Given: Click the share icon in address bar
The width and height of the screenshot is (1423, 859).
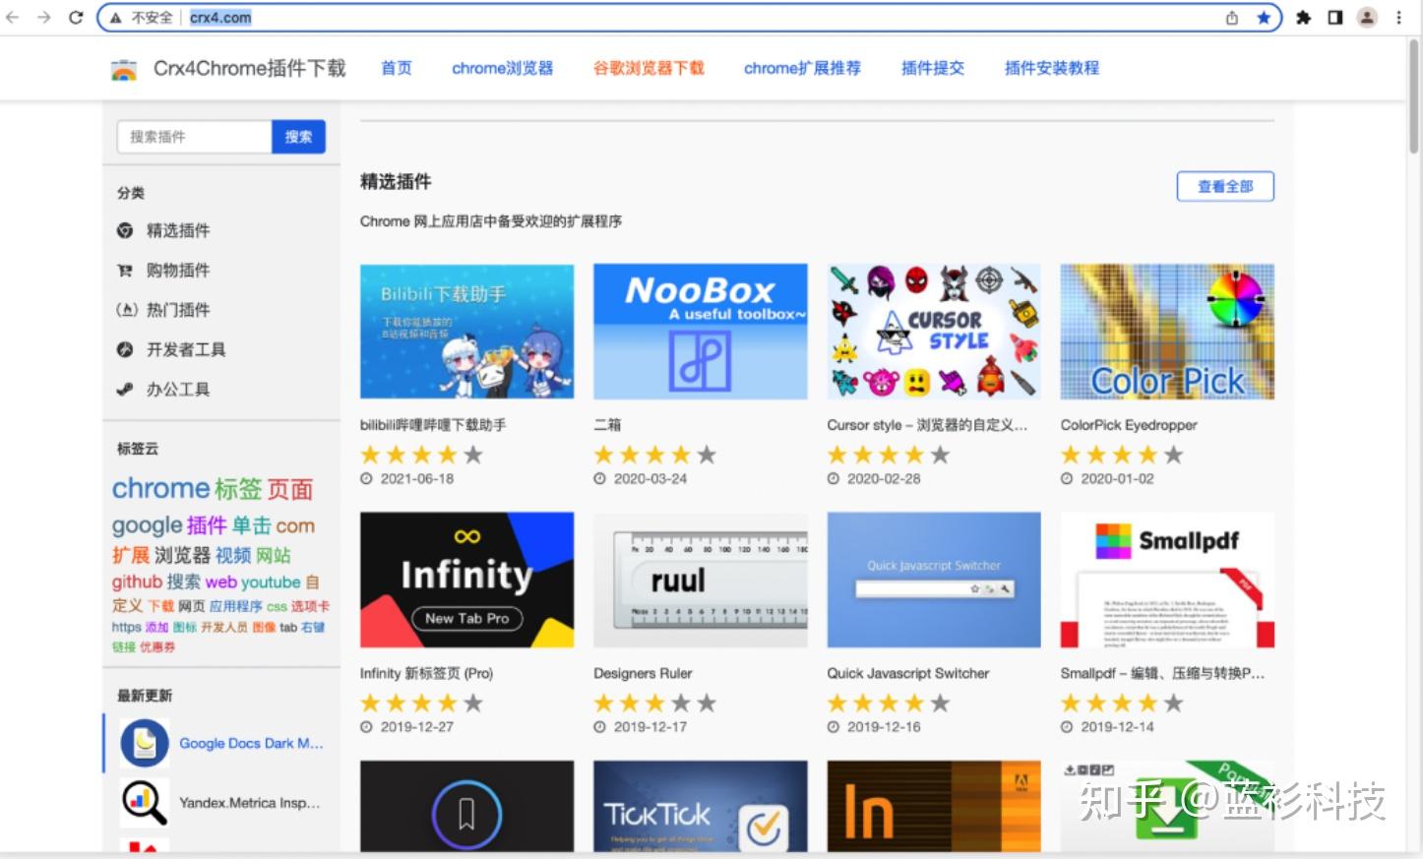Looking at the screenshot, I should pyautogui.click(x=1232, y=18).
